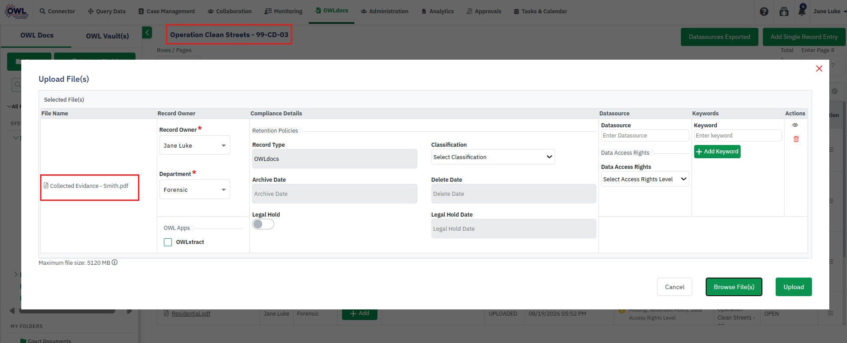
Task: Click the Add button in Residential.pdf row
Action: 360,313
